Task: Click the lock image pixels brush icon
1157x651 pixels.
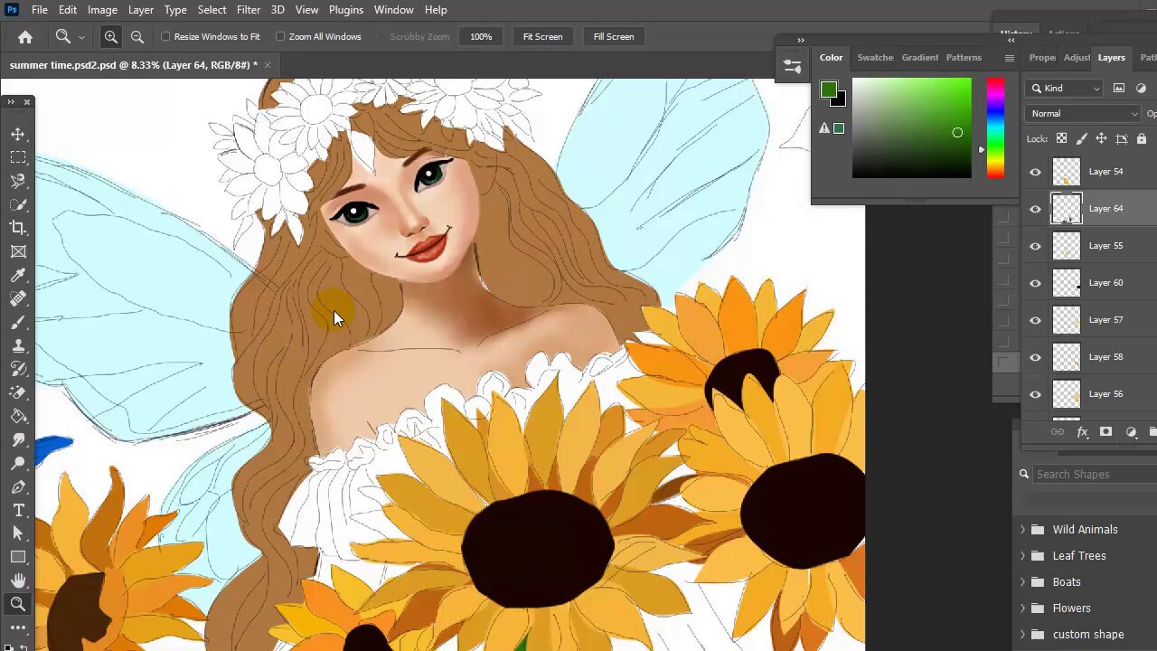Action: tap(1081, 138)
